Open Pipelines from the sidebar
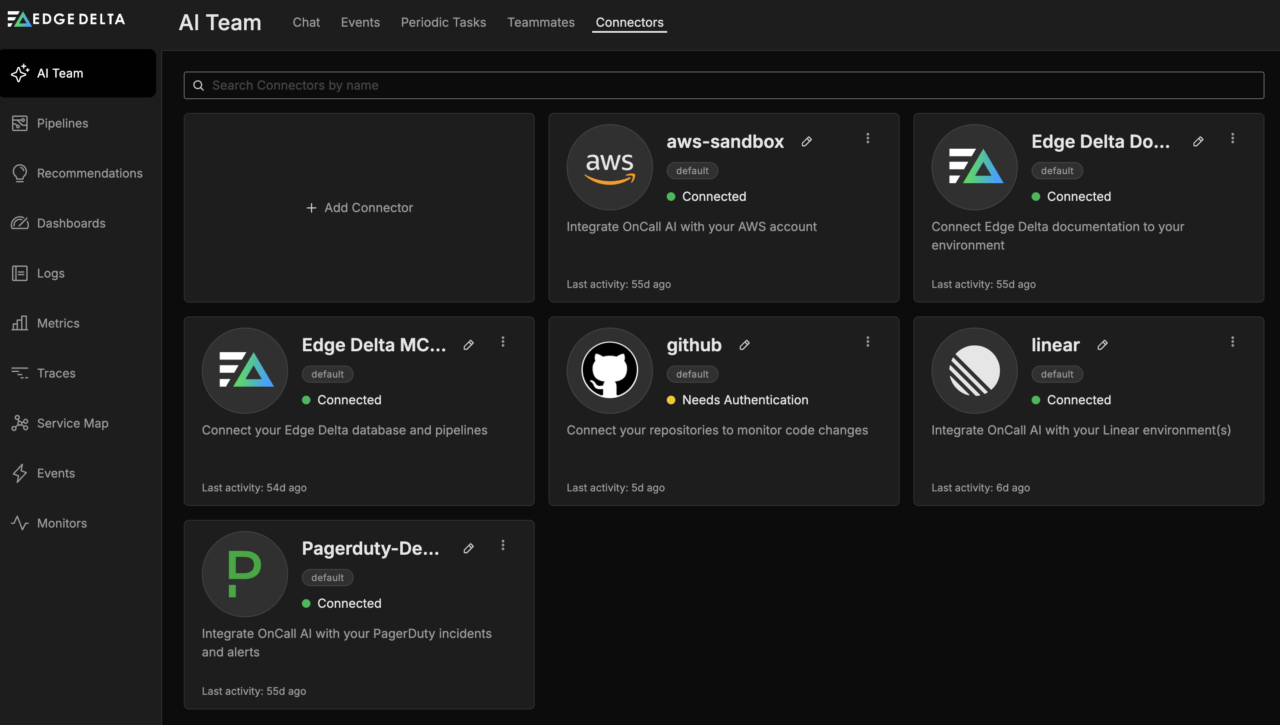Viewport: 1280px width, 725px height. point(20,123)
